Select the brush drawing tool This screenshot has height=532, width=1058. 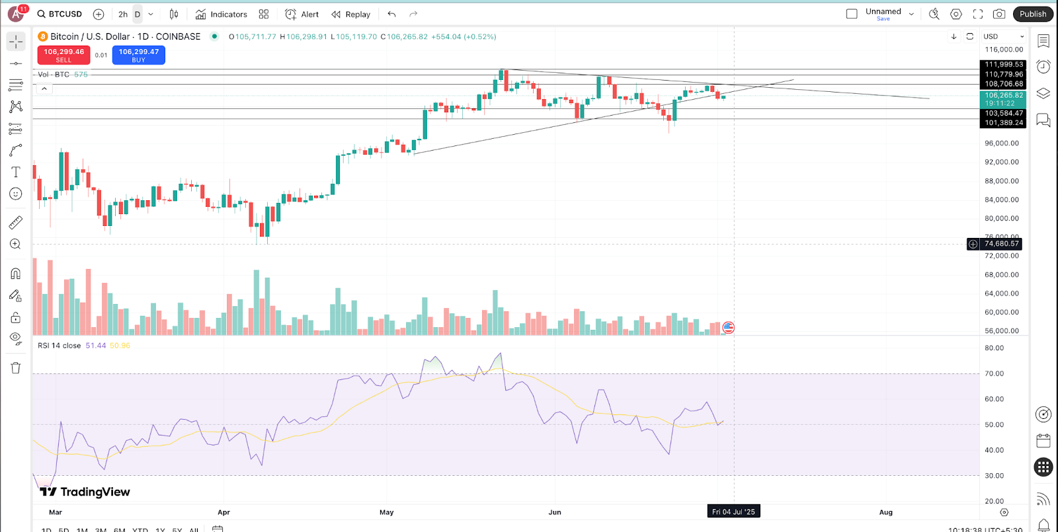tap(16, 151)
